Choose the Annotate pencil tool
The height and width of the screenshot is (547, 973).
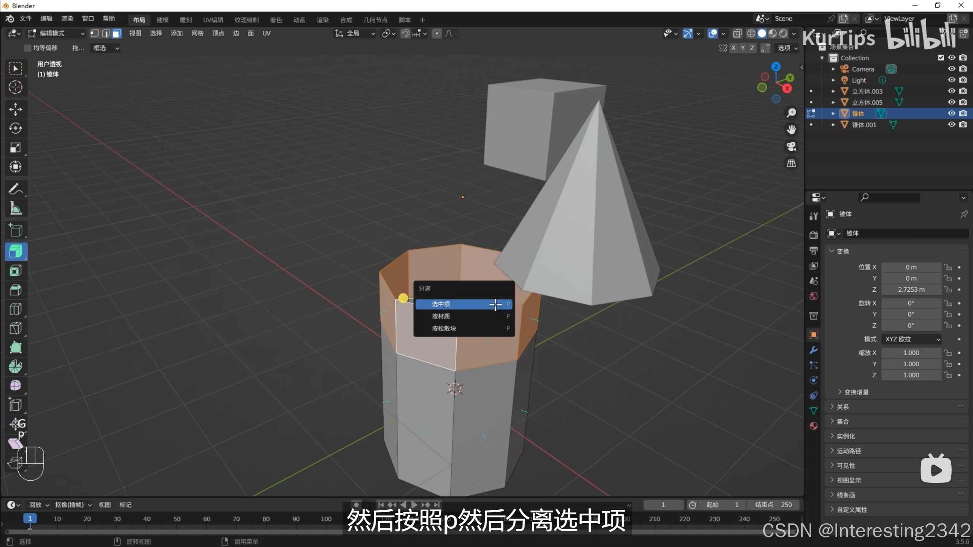(x=15, y=189)
